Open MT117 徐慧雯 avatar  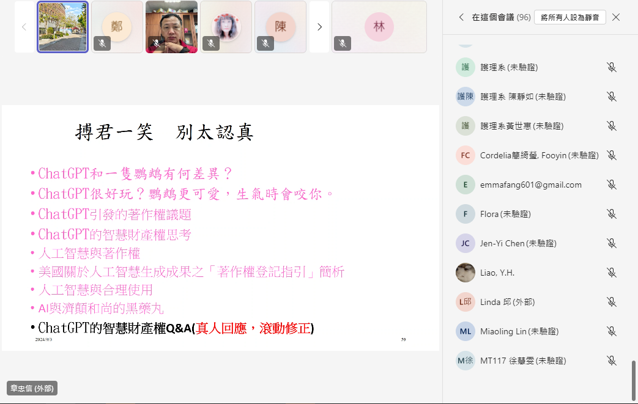(x=465, y=361)
